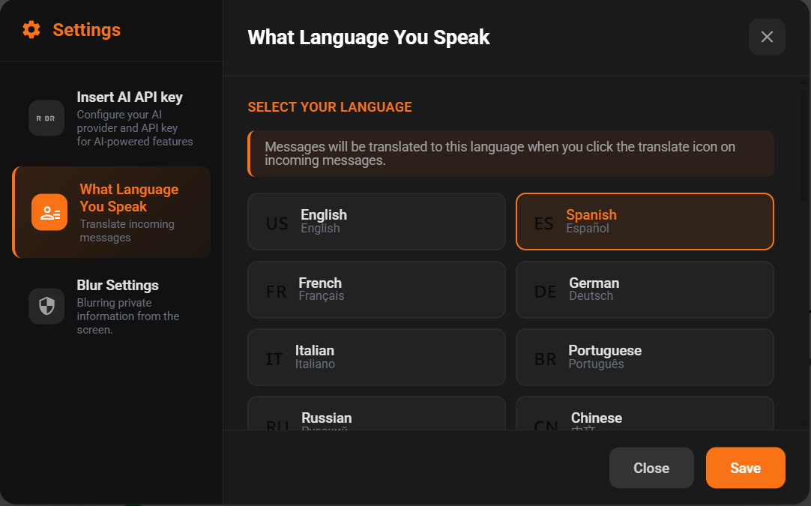Click the US badge on the English option
The image size is (811, 506).
click(277, 221)
